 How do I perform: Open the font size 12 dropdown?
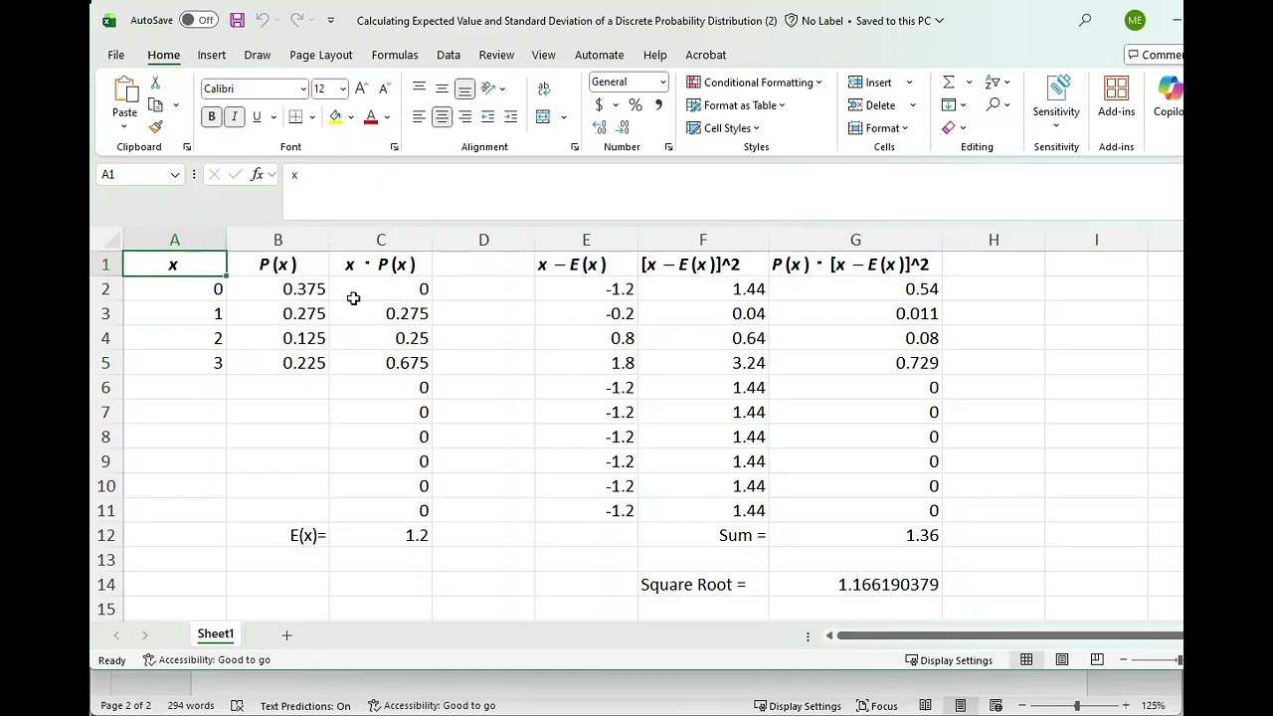[342, 89]
